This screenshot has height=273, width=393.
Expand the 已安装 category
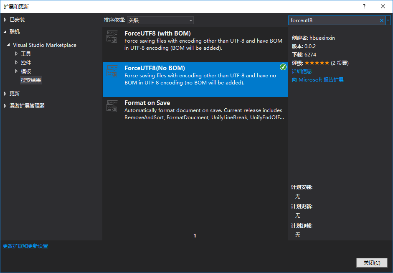coord(5,20)
